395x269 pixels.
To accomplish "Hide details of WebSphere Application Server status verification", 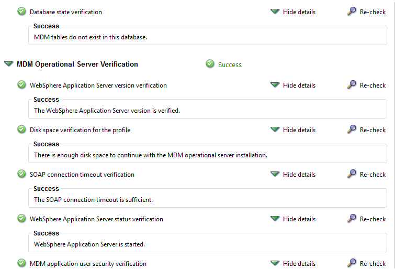I will pos(293,219).
